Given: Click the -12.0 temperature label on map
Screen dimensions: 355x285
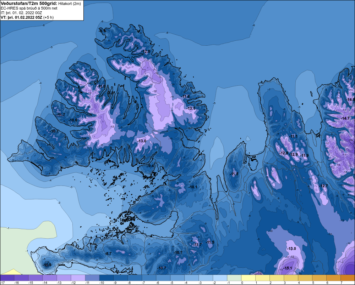Looking at the screenshot, I should (x=146, y=51).
